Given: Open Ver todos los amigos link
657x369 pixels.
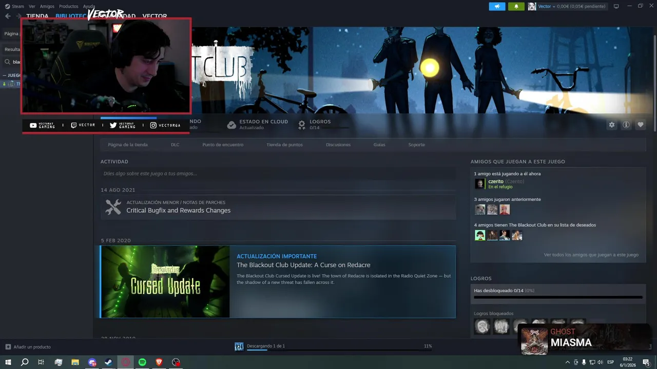Looking at the screenshot, I should coord(591,255).
